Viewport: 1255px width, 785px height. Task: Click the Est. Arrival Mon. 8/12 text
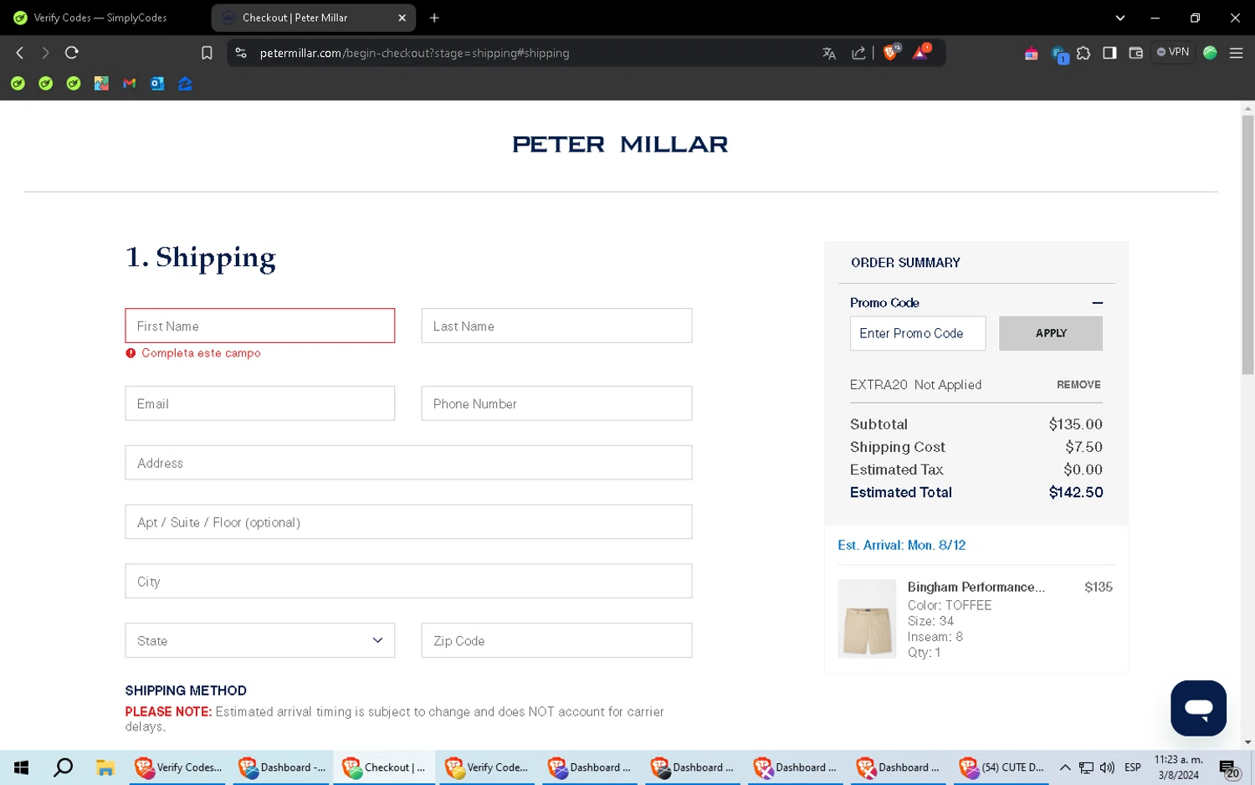(901, 545)
